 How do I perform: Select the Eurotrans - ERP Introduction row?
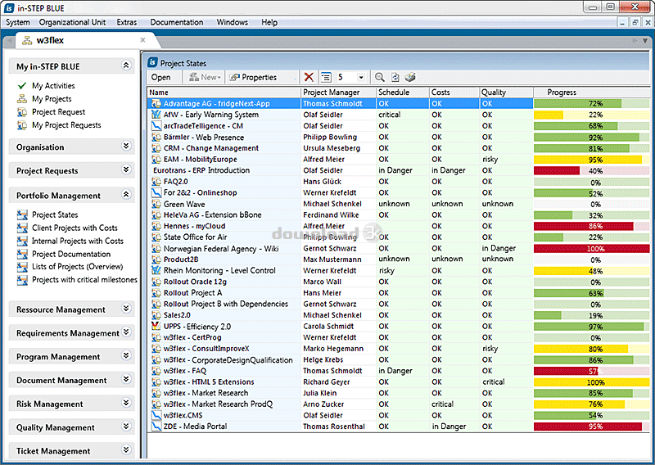click(x=206, y=170)
